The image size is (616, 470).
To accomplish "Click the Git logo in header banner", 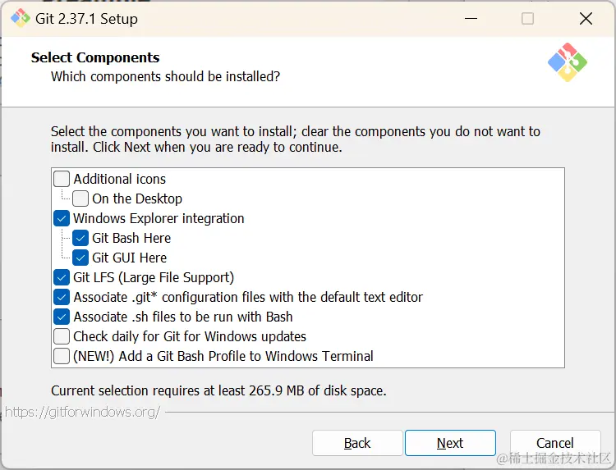I will (x=567, y=62).
